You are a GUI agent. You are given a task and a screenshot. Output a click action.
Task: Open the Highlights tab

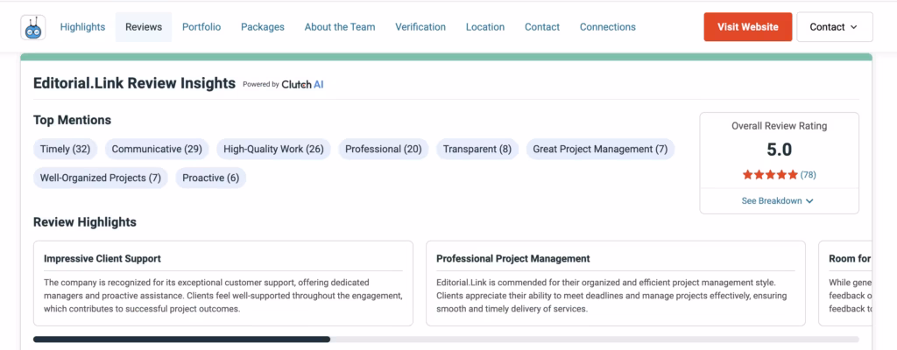click(83, 27)
